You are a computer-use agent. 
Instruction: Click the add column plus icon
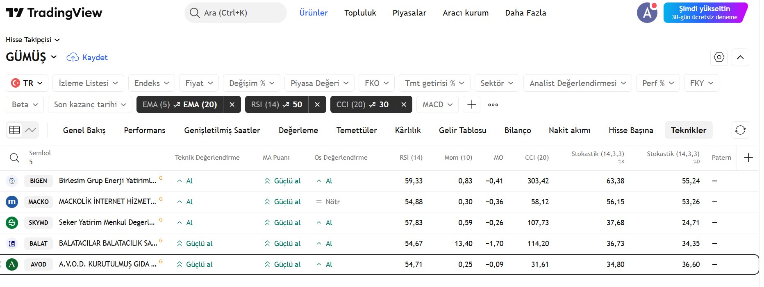tap(748, 158)
